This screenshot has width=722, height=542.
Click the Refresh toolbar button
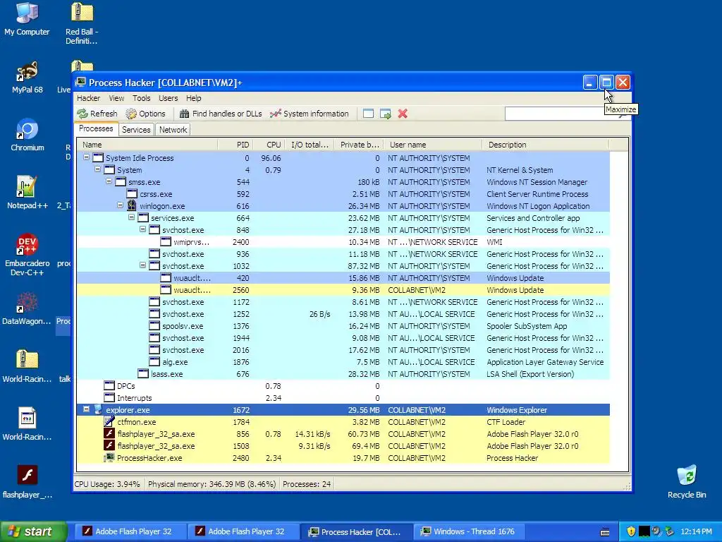coord(97,114)
